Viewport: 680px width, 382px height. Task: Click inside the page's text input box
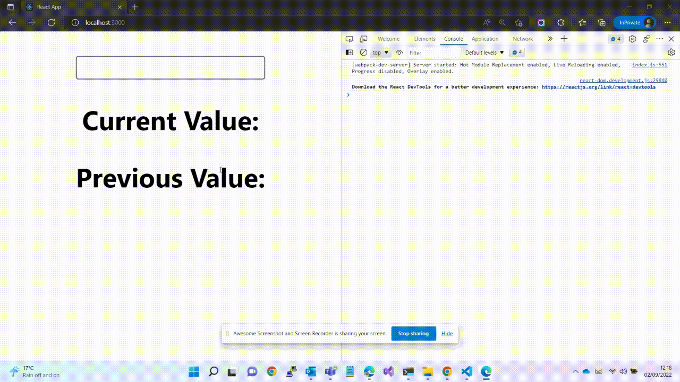coord(170,67)
